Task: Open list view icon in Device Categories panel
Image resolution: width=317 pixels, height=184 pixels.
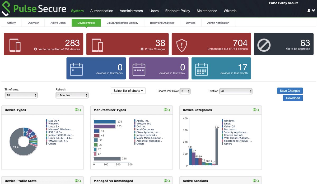Action: tap(254, 110)
